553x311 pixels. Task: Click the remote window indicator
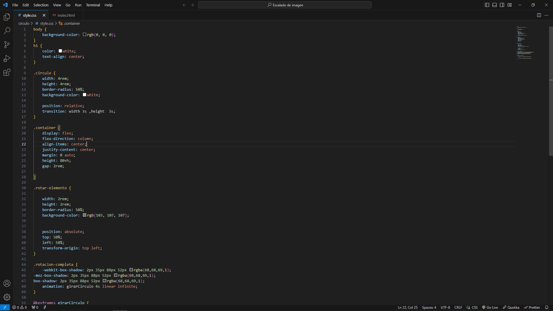point(5,307)
